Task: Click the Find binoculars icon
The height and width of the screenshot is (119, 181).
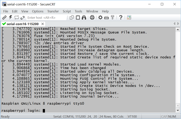Action: tap(84, 17)
